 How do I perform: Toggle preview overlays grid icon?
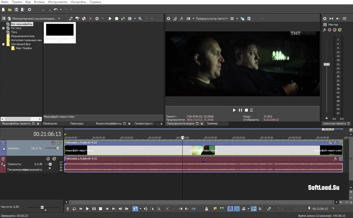232,18
